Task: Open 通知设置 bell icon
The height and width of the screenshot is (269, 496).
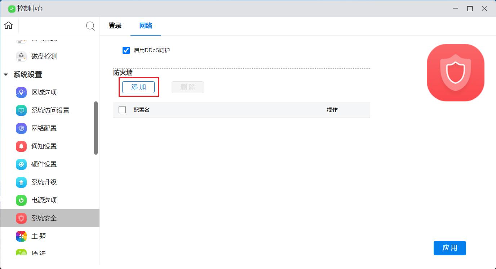Action: 21,146
